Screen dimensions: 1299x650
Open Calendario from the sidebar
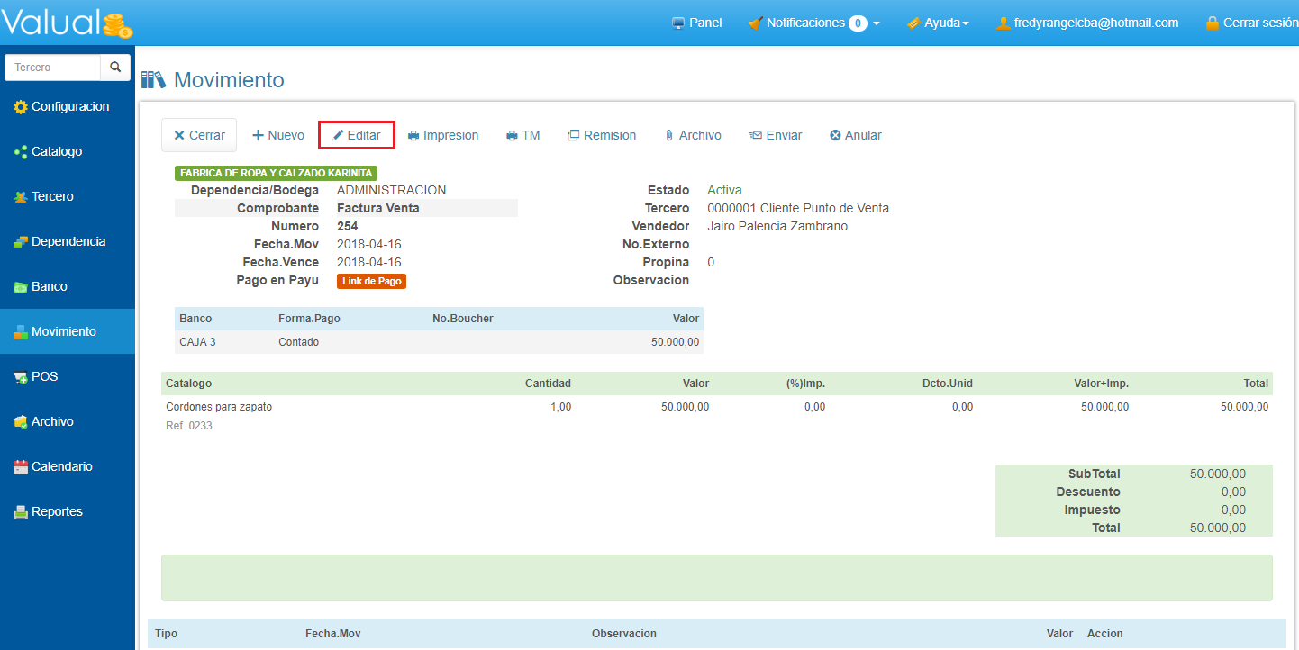tap(61, 466)
